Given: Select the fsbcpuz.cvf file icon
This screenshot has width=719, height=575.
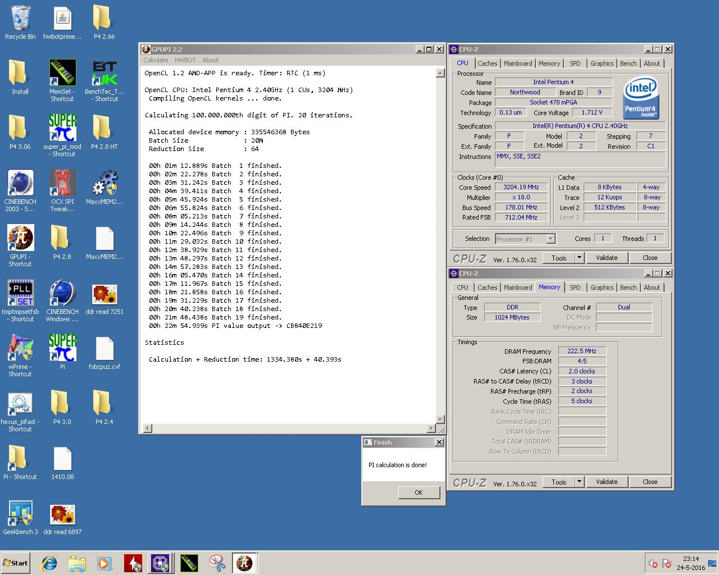Looking at the screenshot, I should tap(104, 353).
